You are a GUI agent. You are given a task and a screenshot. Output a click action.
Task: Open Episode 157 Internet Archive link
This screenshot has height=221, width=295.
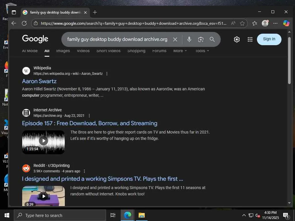coord(90,123)
